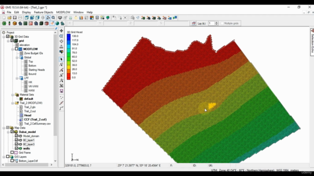The height and width of the screenshot is (176, 314).
Task: Collapse the GIS Layers node
Action: click(4, 157)
